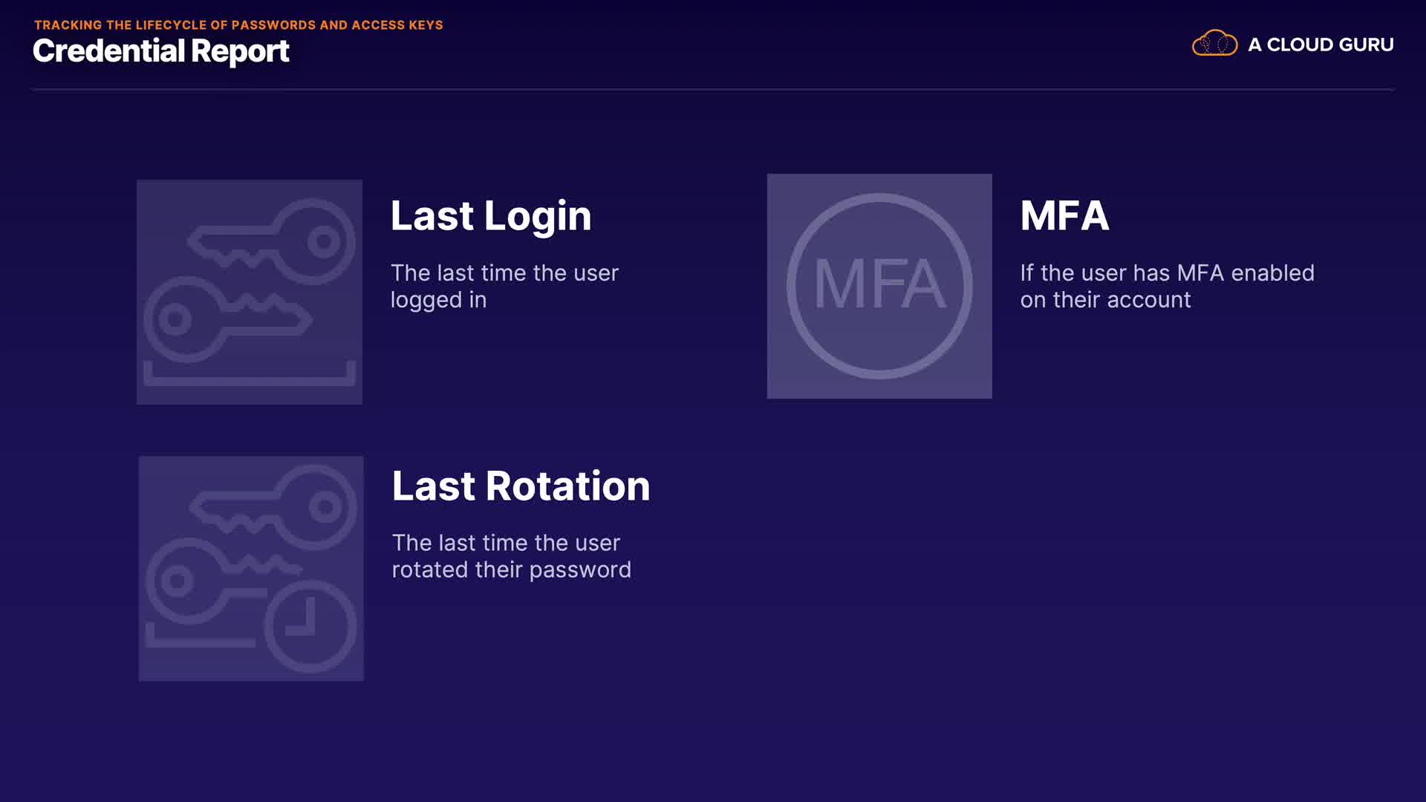Click 'If the user has MFA enabled' description
The width and height of the screenshot is (1426, 802).
(x=1167, y=286)
